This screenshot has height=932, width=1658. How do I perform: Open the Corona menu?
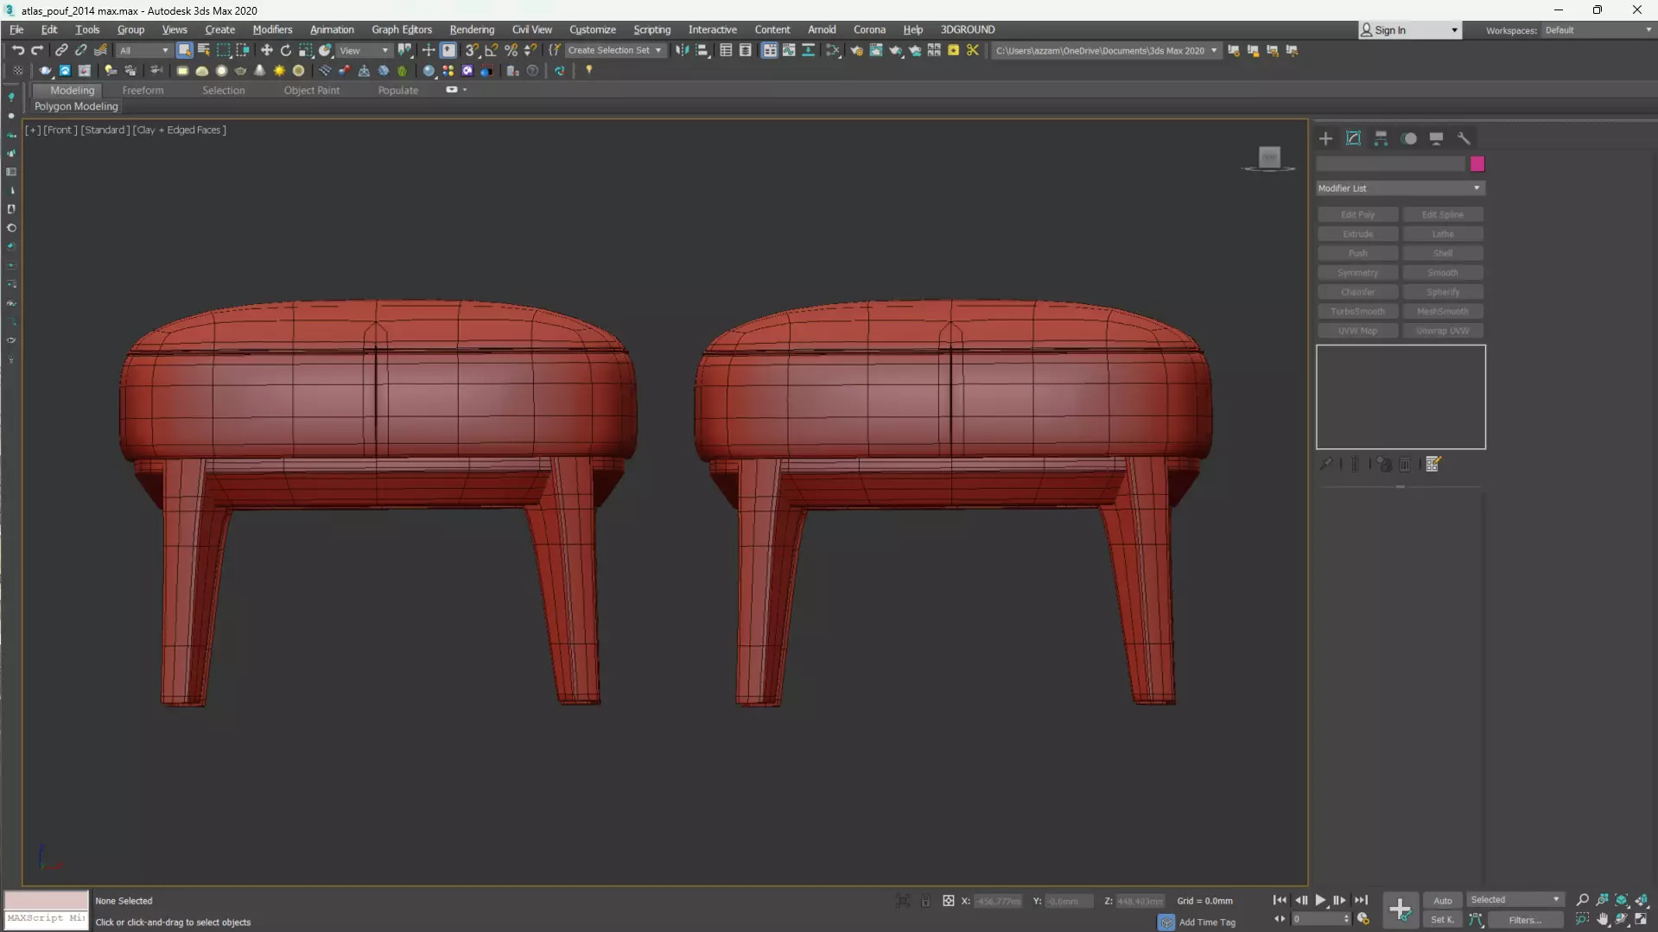tap(869, 29)
